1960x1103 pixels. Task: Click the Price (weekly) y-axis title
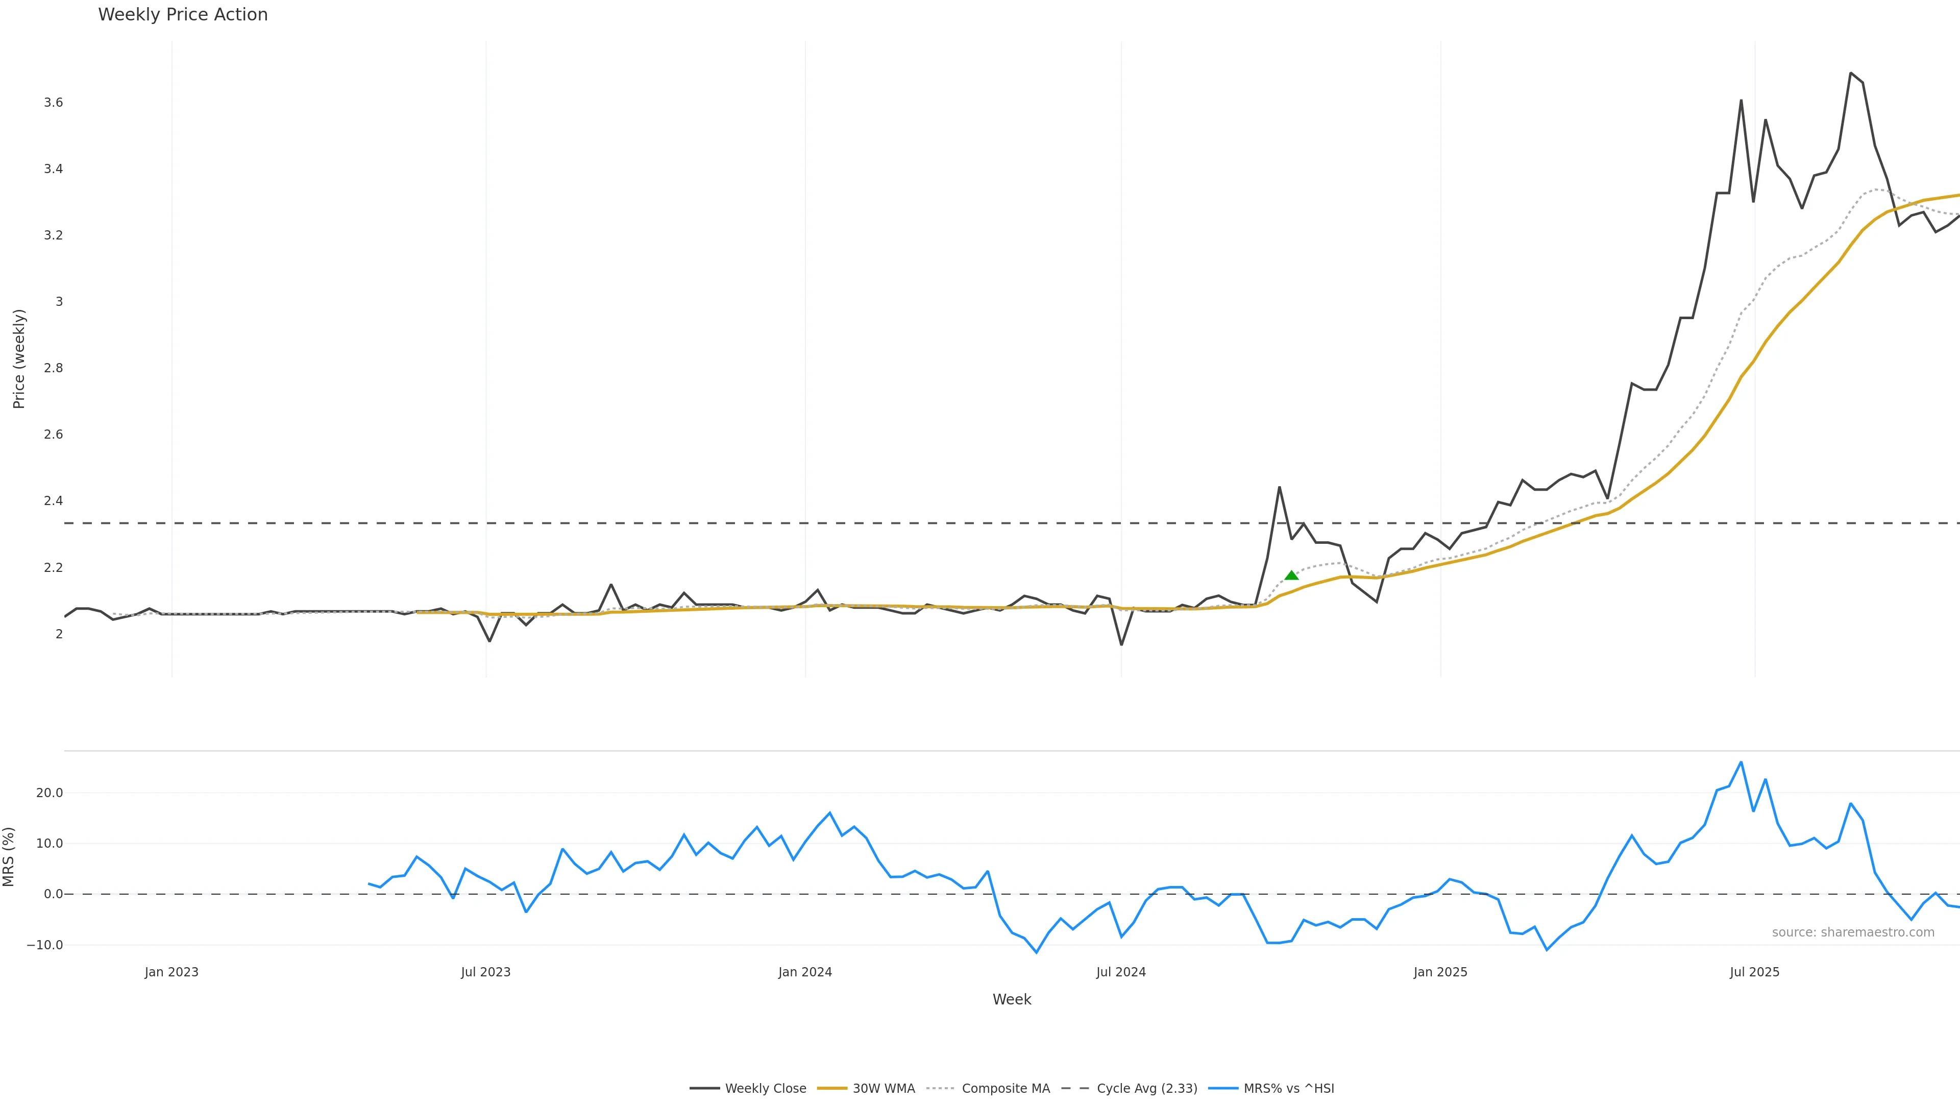(x=19, y=358)
